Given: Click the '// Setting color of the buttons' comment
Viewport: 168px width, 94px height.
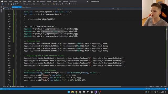Looking at the screenshot, I should click(x=40, y=70).
